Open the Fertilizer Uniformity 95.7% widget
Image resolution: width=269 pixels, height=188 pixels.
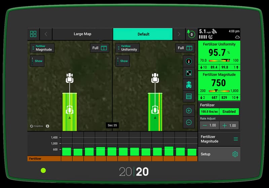coord(219,55)
